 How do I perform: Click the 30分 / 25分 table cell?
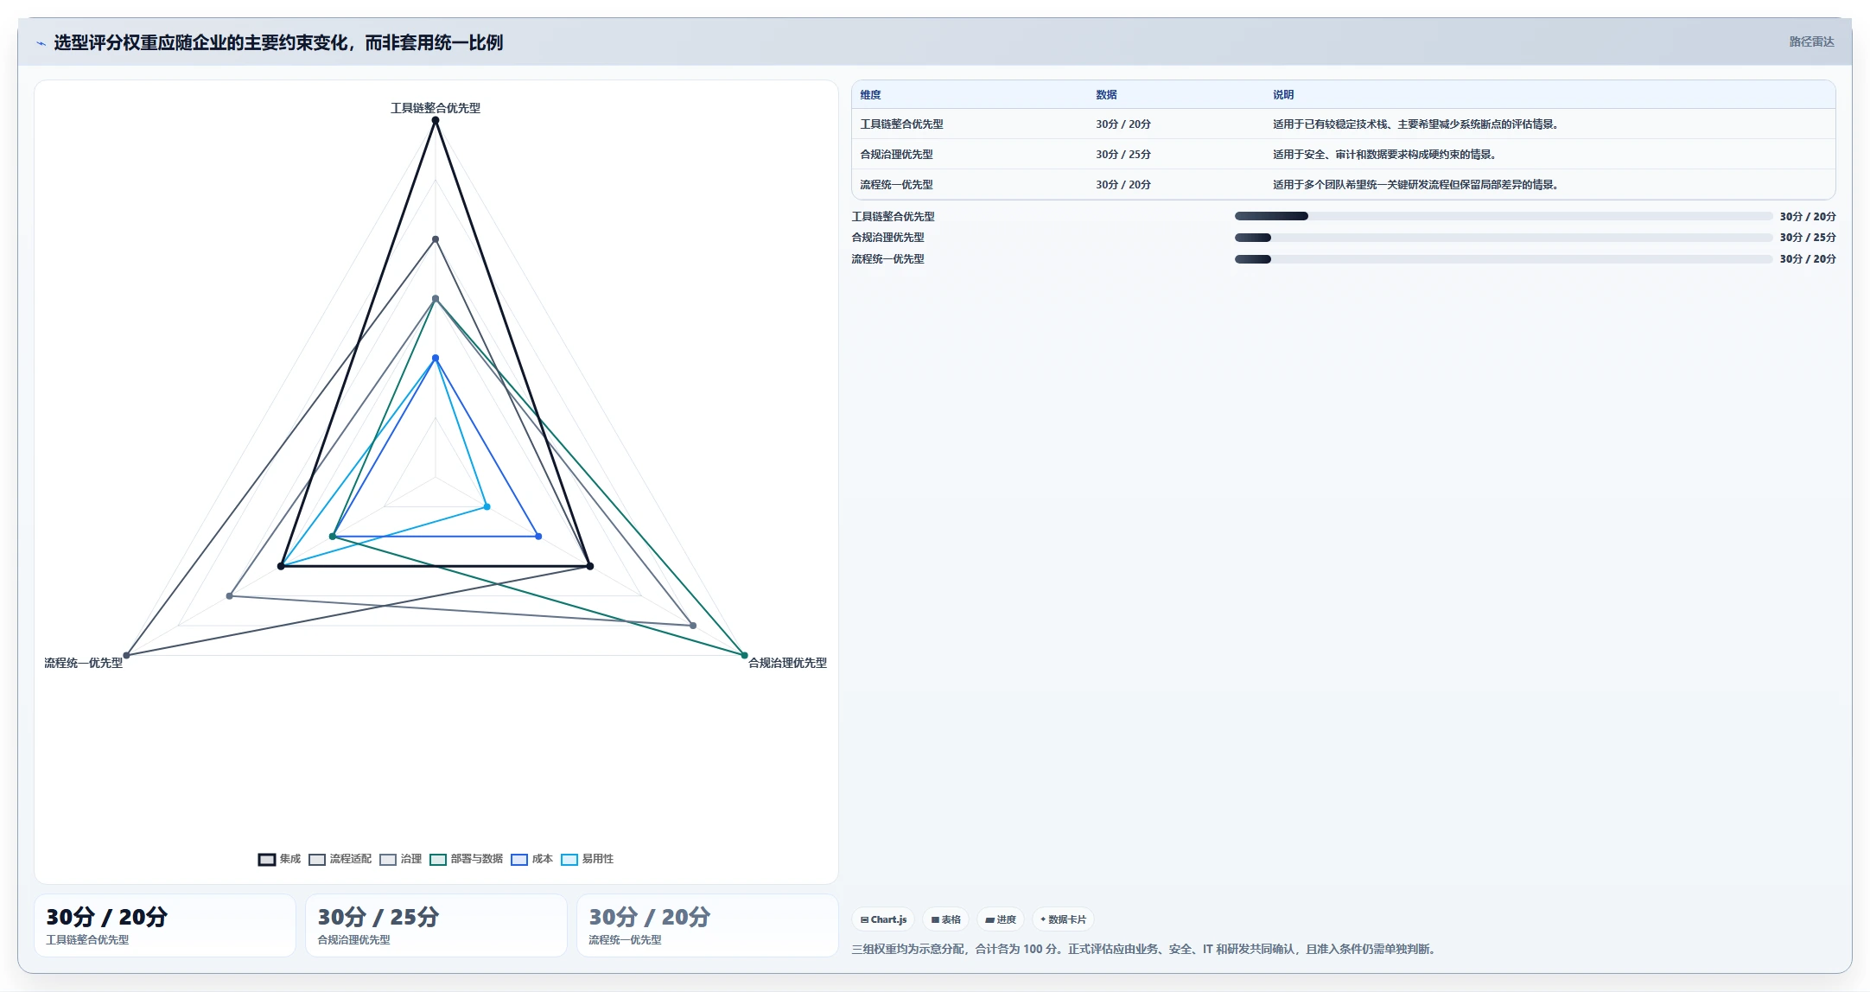tap(1123, 155)
